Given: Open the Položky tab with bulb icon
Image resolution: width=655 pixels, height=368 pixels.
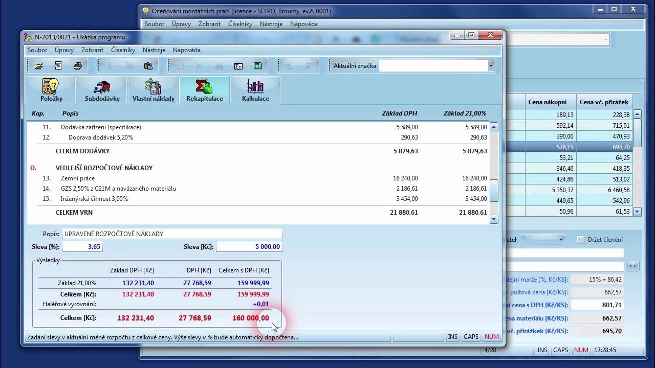Looking at the screenshot, I should click(x=51, y=90).
